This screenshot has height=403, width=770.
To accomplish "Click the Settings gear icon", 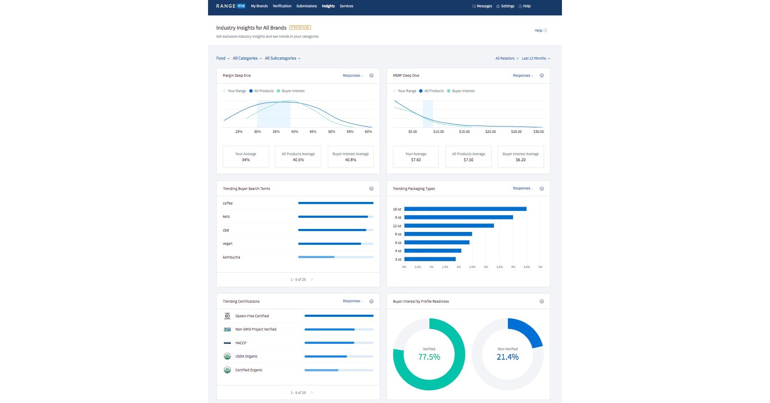I will point(498,6).
